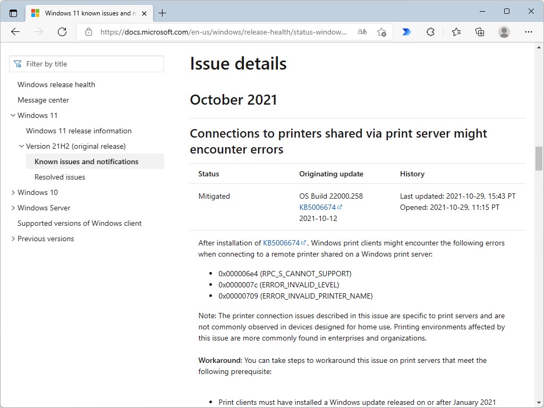Click the vertical scrollbar thumb
Image resolution: width=544 pixels, height=408 pixels.
click(x=539, y=158)
